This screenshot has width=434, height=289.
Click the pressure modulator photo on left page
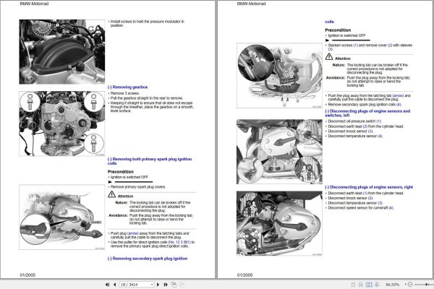62,52
